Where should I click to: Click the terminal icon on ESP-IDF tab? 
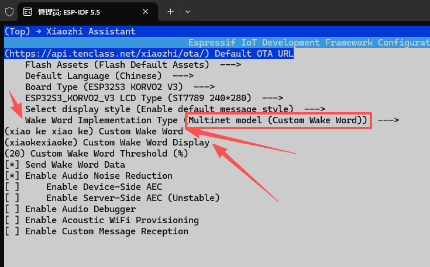pos(27,11)
